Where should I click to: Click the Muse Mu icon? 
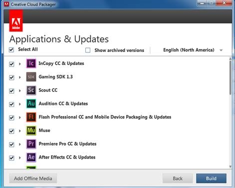pos(31,130)
